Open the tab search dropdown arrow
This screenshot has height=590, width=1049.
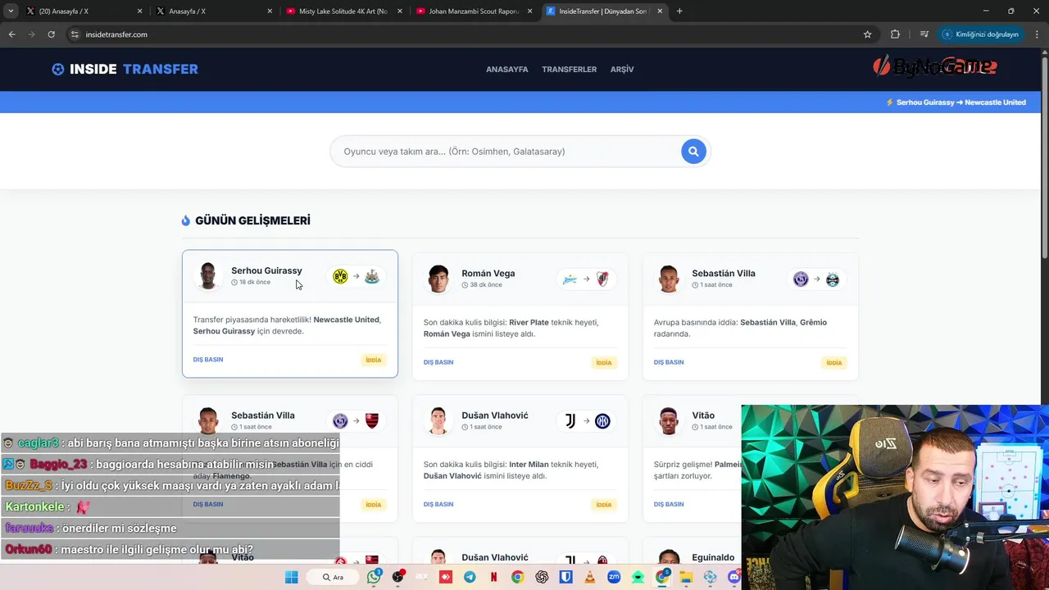(x=10, y=11)
